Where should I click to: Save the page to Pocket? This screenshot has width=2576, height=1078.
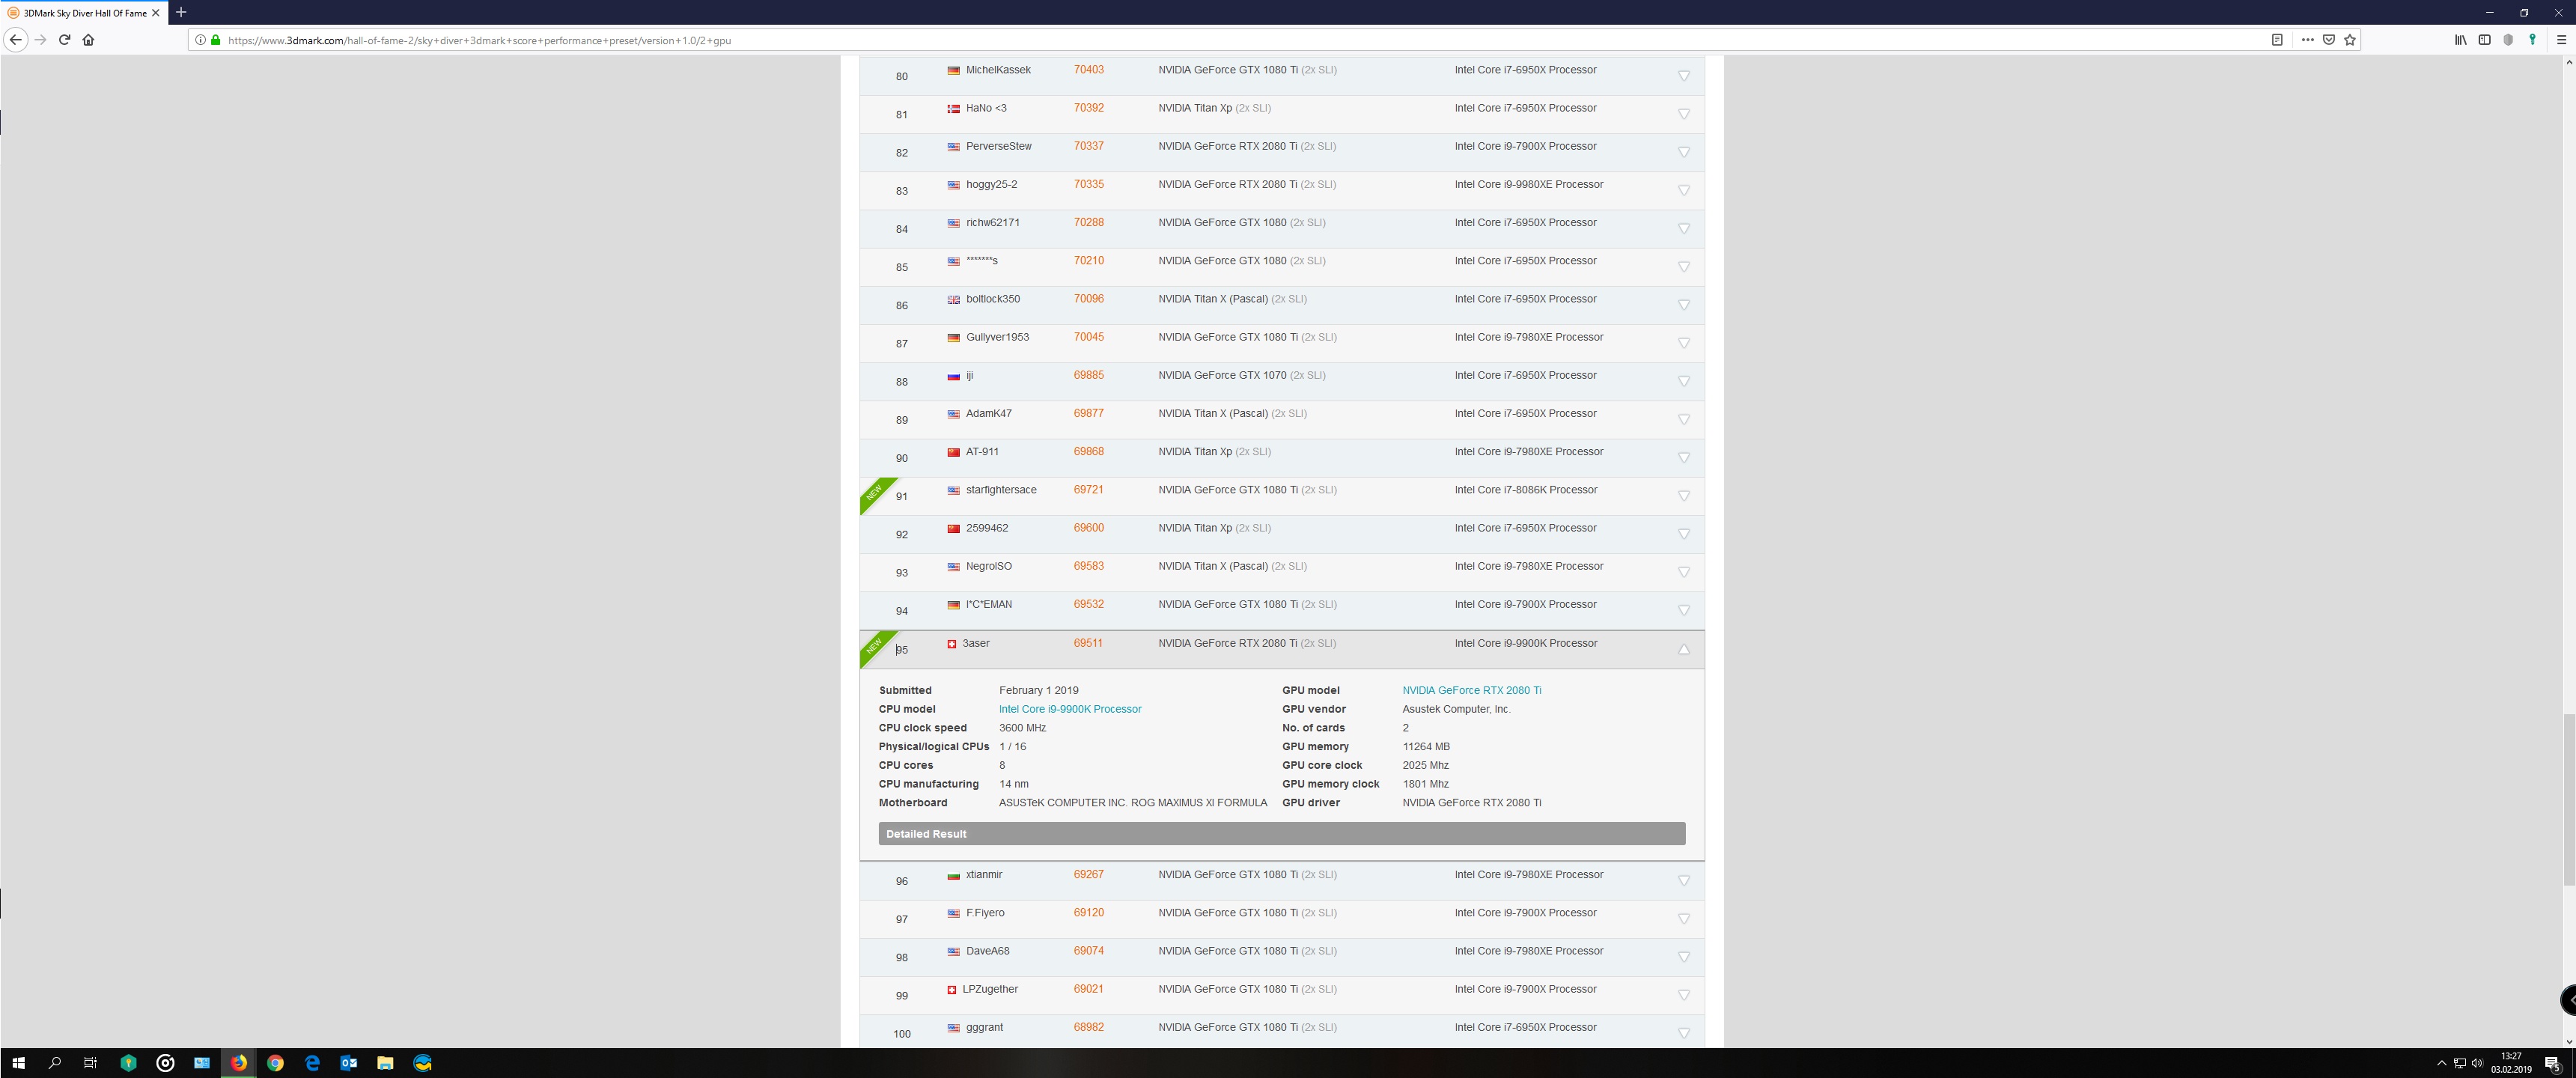pos(2329,40)
